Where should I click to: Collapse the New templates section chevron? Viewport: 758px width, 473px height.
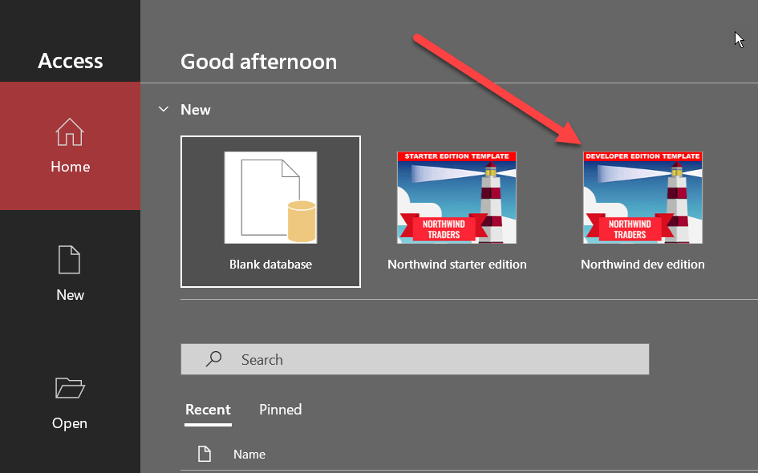(x=164, y=109)
